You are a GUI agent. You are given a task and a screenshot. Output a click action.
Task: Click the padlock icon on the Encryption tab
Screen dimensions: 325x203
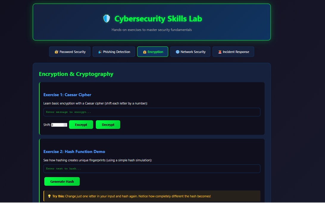[x=145, y=52]
